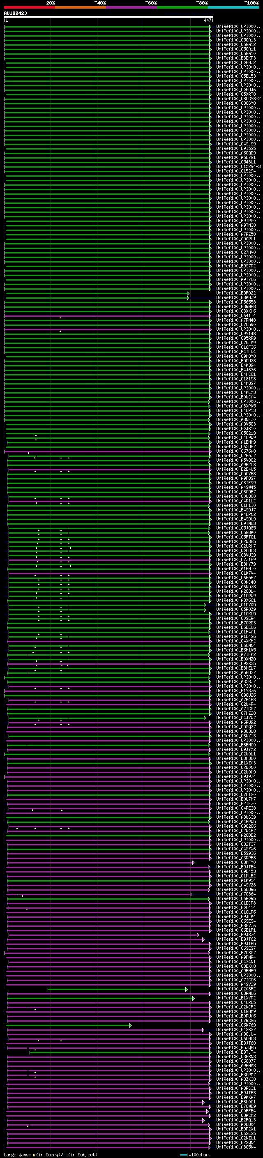Select hit label UniRef100_B0C414
Image resolution: width=263 pixels, height=1158 pixels.
click(x=236, y=907)
